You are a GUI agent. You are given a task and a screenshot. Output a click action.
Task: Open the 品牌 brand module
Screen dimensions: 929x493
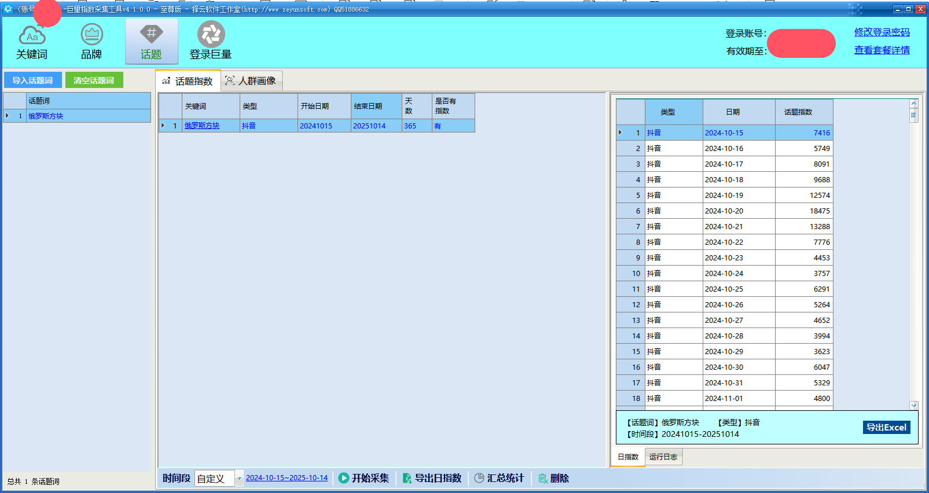91,42
